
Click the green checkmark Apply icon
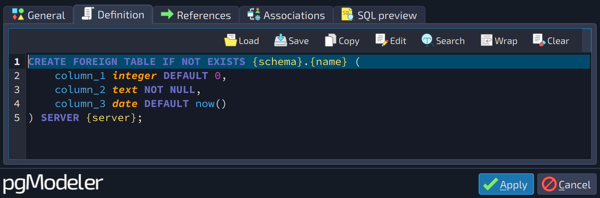pos(491,184)
